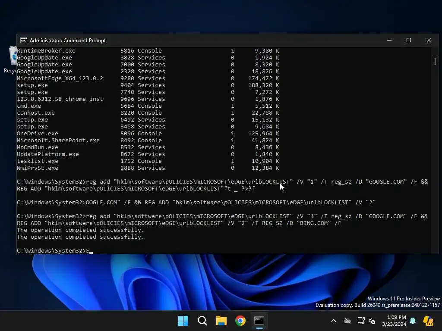Click the Administrator: Command Prompt title text
This screenshot has height=331, width=442.
[68, 41]
